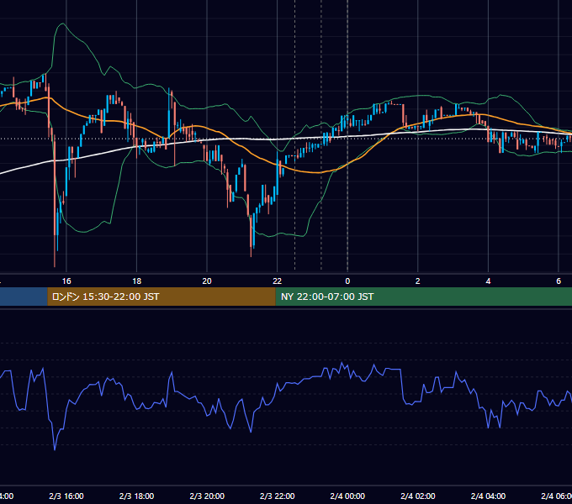The width and height of the screenshot is (572, 504).
Task: Click the 4 hour label on price chart axis
Action: [x=488, y=281]
